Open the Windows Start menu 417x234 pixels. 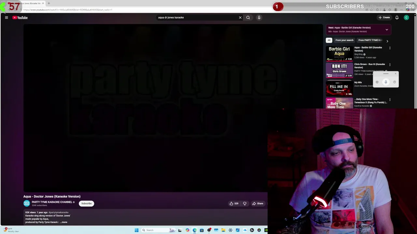[x=137, y=230]
